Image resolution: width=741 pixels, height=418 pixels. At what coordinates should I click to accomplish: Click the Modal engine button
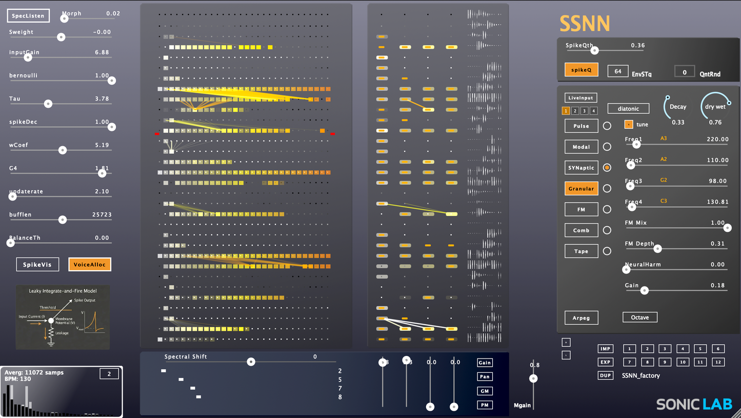click(x=582, y=147)
